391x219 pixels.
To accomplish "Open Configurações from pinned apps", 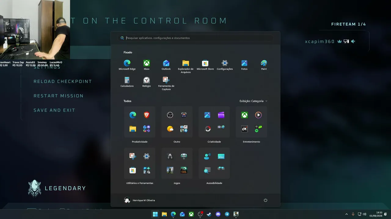I will [x=225, y=65].
